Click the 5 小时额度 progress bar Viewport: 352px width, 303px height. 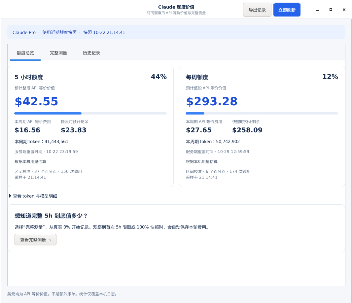[90, 113]
